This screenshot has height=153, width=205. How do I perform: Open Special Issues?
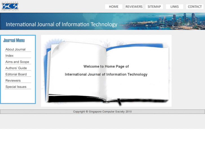pos(16,87)
